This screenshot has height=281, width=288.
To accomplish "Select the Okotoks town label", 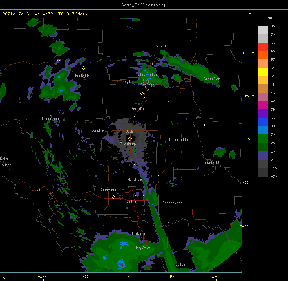I will click(x=138, y=234).
